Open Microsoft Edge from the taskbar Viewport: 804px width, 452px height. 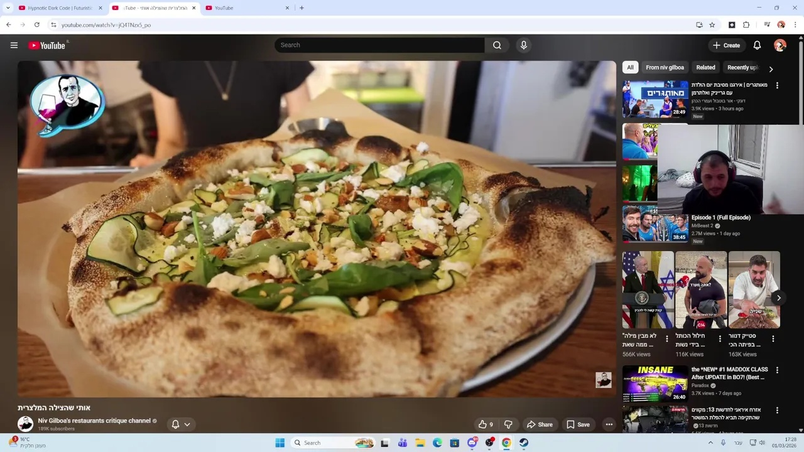[437, 443]
